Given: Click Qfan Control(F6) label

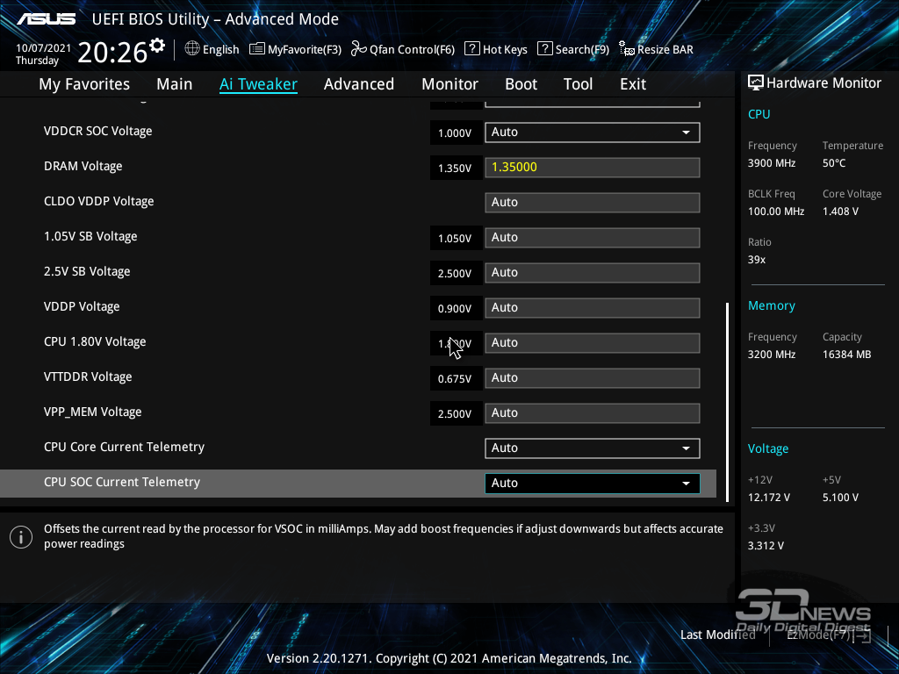Looking at the screenshot, I should pos(413,50).
